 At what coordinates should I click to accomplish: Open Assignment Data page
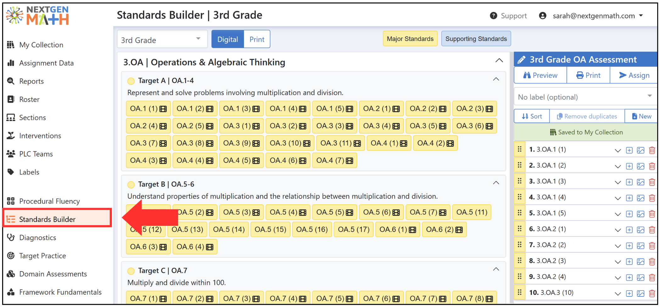point(46,63)
